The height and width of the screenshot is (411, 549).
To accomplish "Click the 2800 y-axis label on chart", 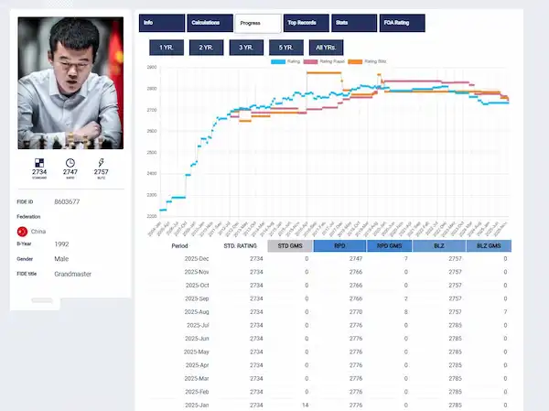I will pyautogui.click(x=152, y=89).
